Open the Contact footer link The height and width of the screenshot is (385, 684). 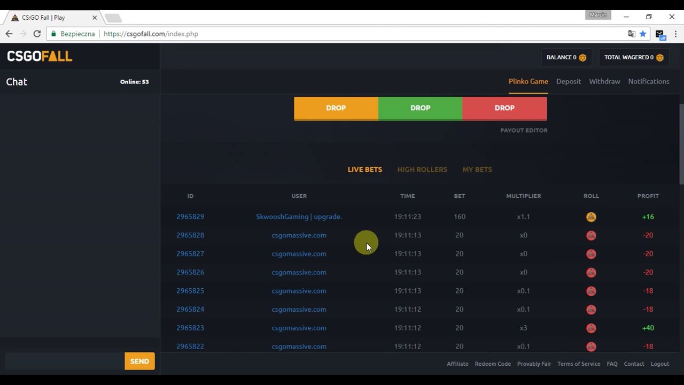click(x=634, y=364)
